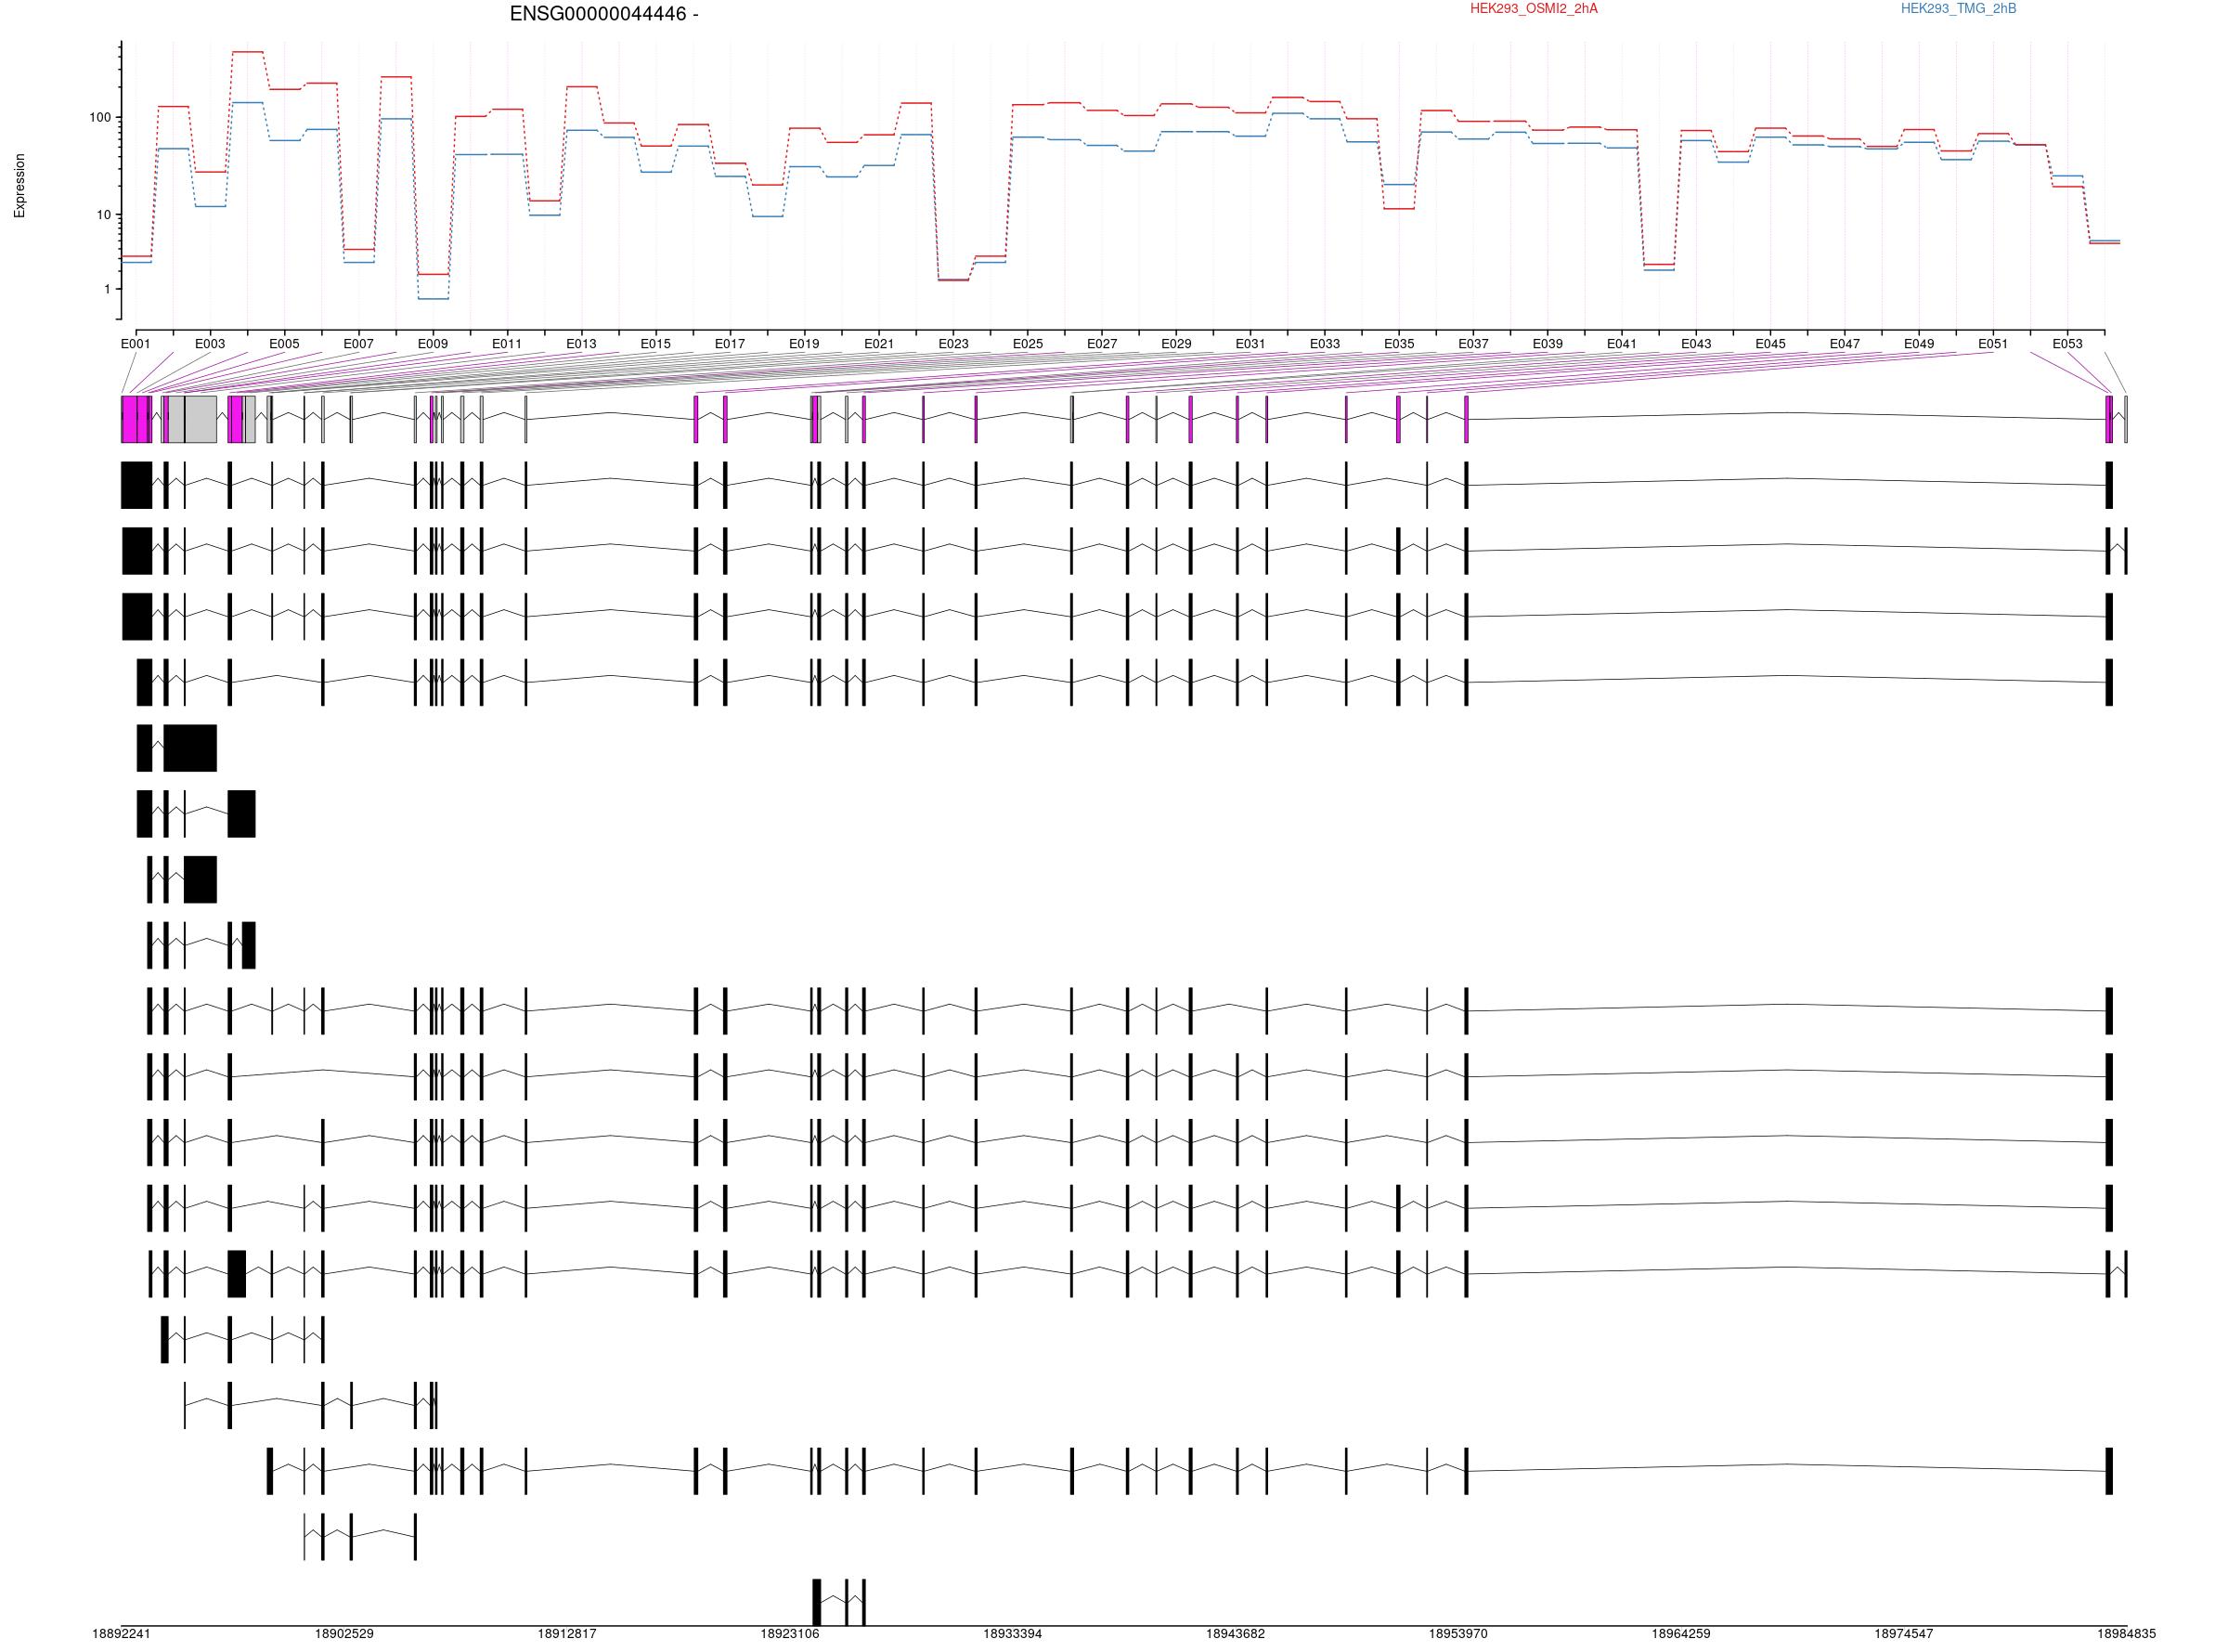Click genomic coordinate 18953970

[1458, 1634]
